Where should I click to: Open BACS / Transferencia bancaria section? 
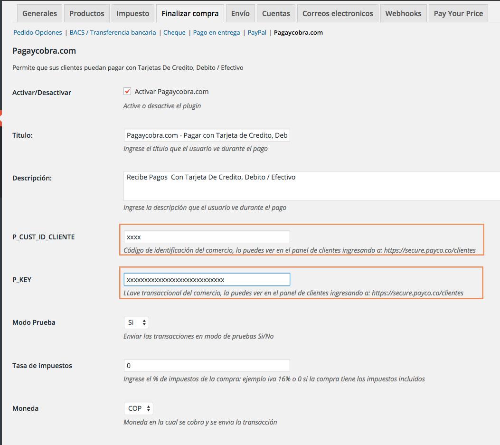click(113, 33)
